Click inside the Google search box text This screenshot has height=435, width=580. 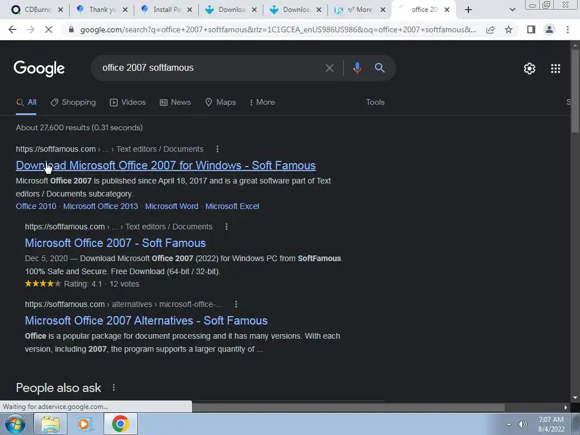pos(148,68)
